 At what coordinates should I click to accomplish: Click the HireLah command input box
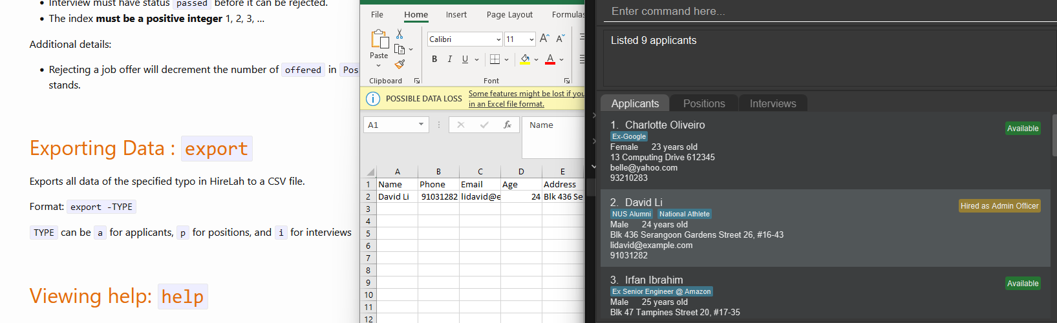(830, 11)
